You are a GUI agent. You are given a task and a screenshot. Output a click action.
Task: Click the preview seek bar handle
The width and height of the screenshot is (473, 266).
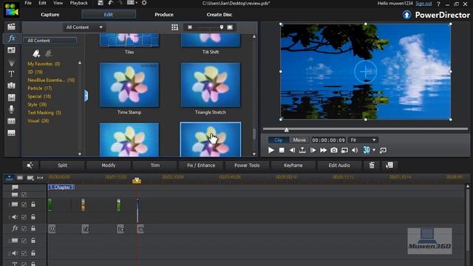coord(286,130)
